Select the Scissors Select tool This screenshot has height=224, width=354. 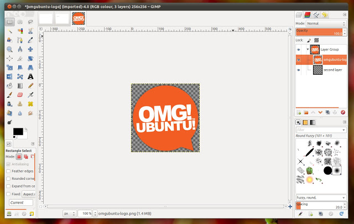30,31
